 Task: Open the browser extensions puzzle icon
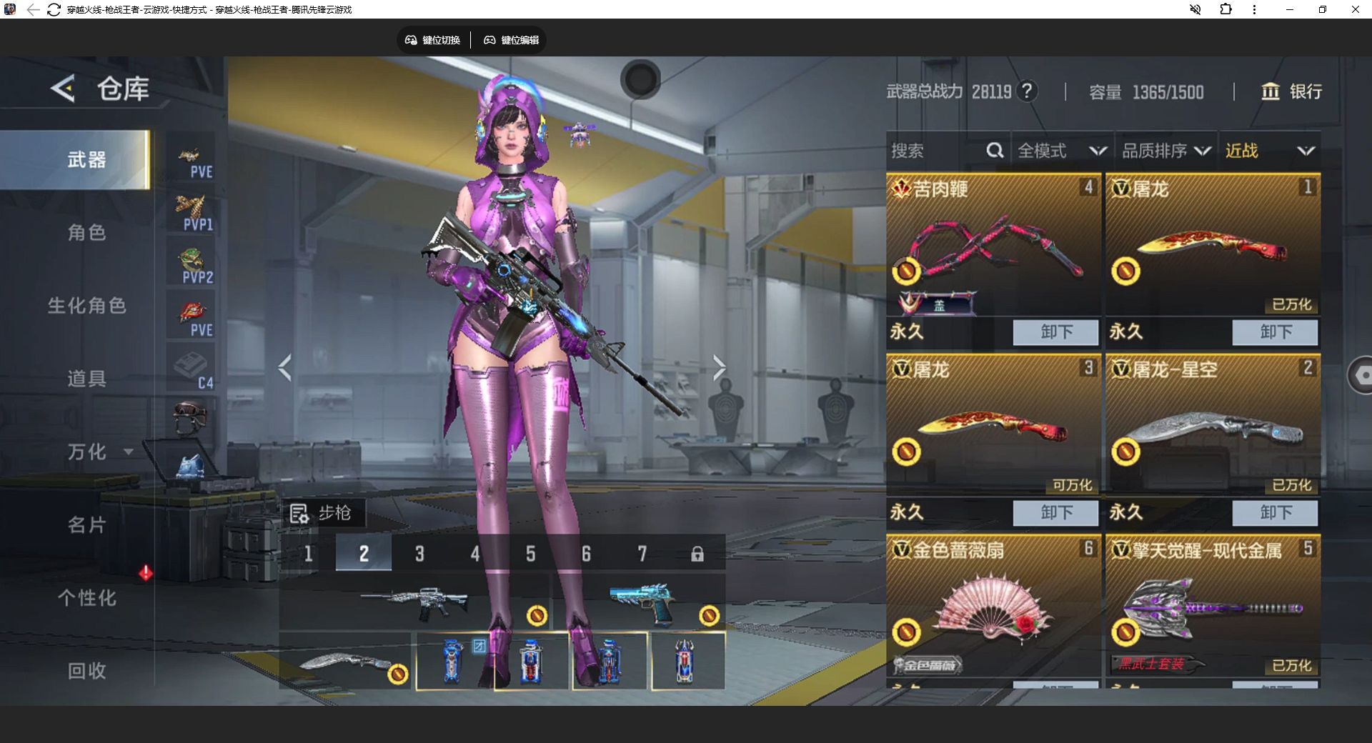1226,9
